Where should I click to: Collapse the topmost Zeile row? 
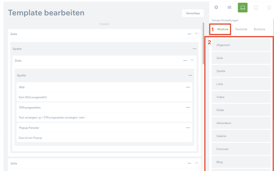(x=196, y=34)
